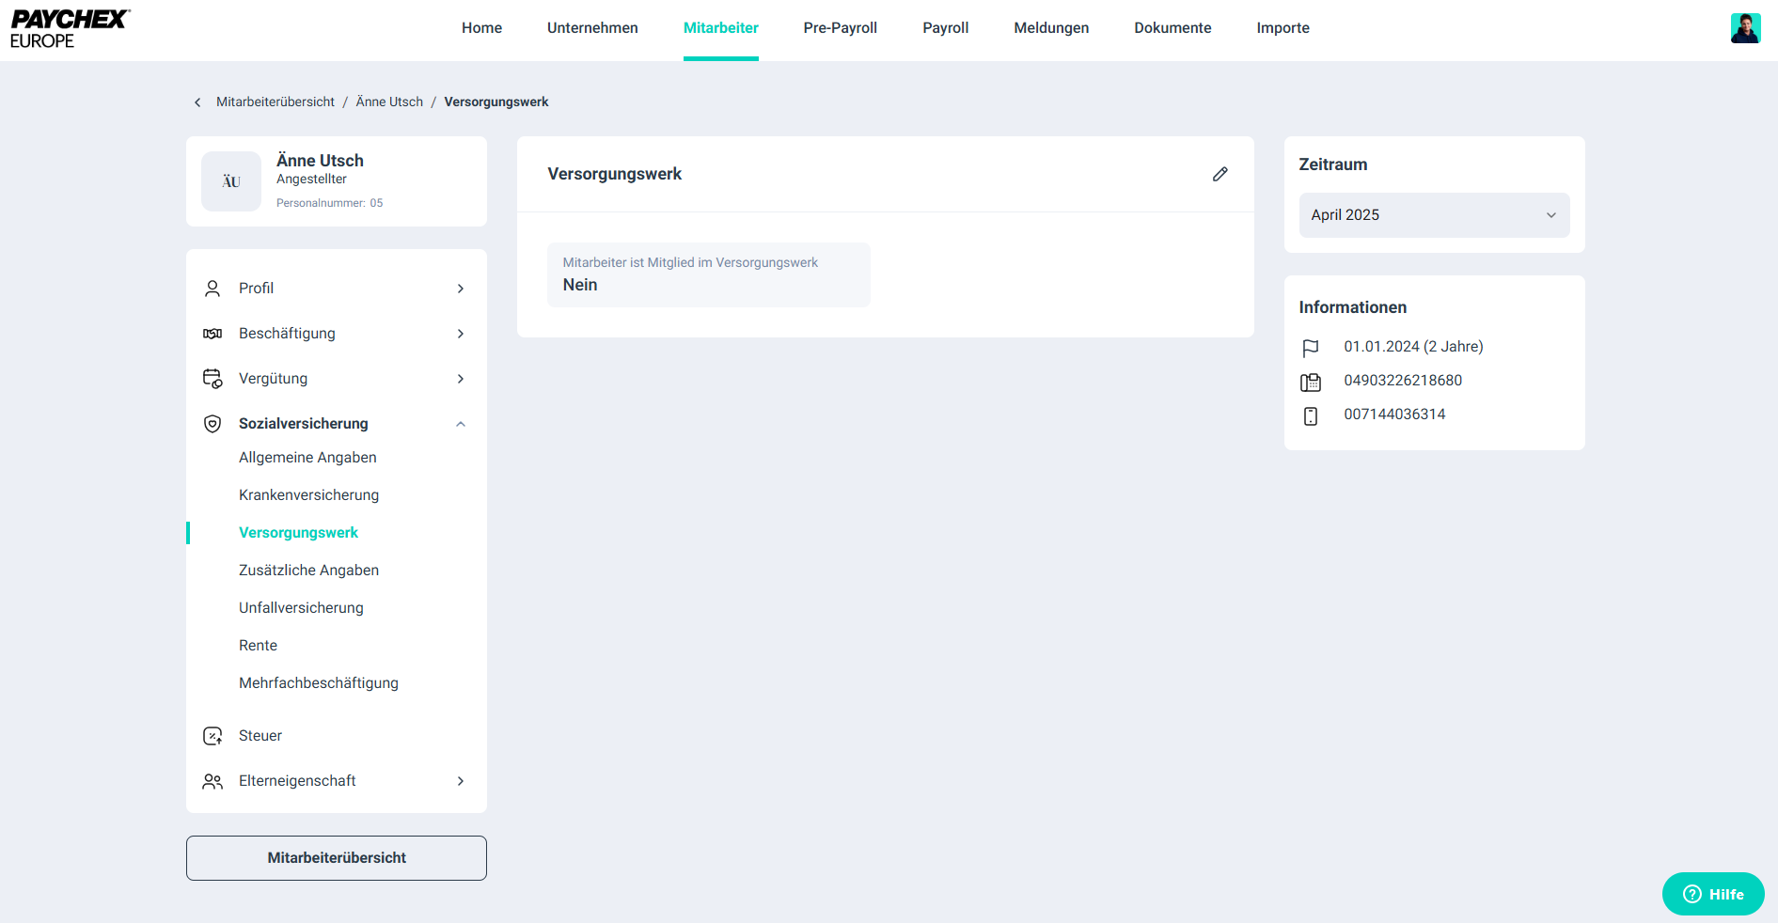Switch to the Pre-Payroll tab

tap(840, 28)
